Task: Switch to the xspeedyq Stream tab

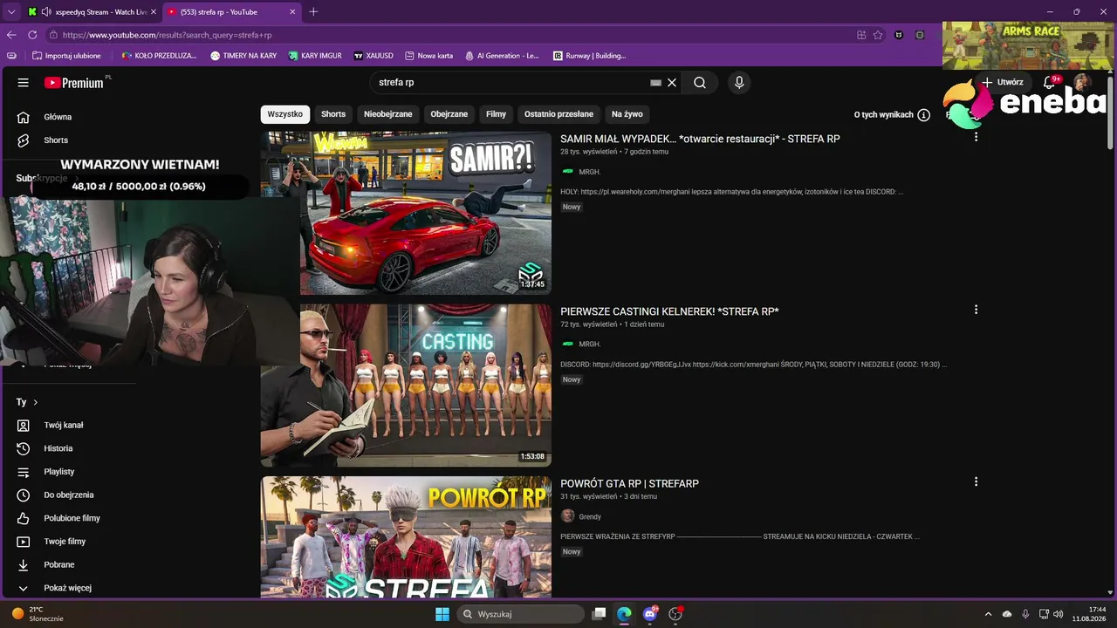Action: [x=91, y=11]
